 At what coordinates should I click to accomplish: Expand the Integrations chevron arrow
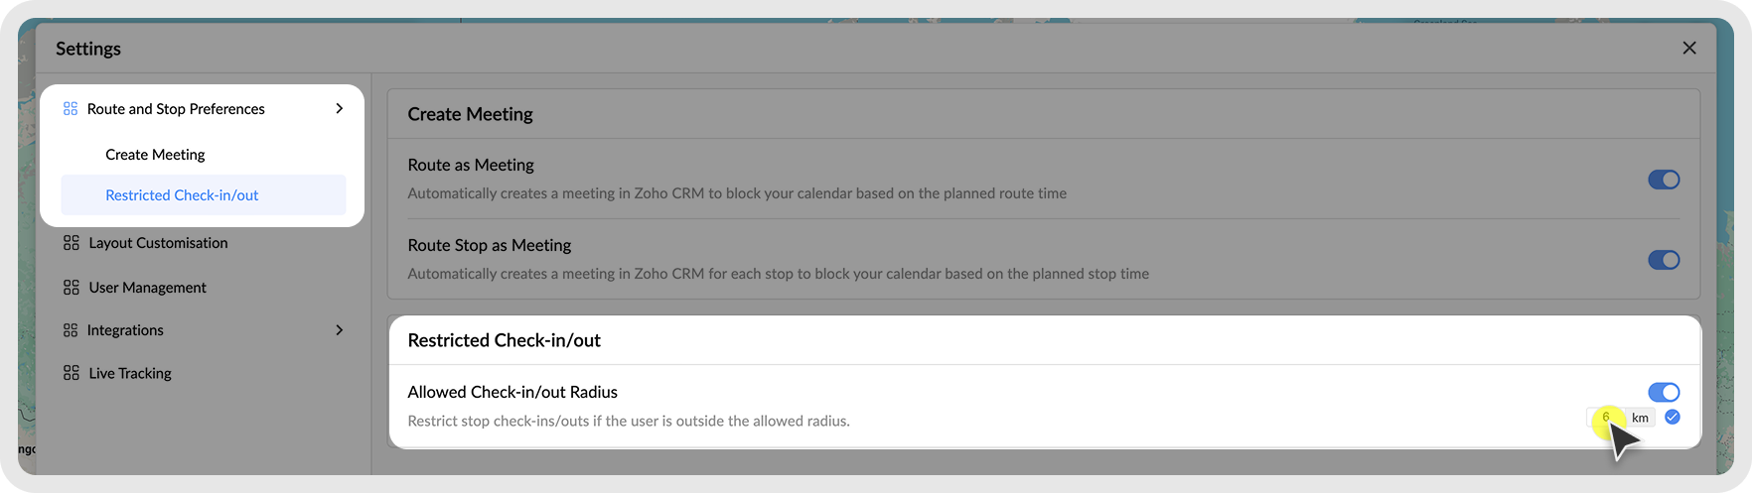coord(340,330)
